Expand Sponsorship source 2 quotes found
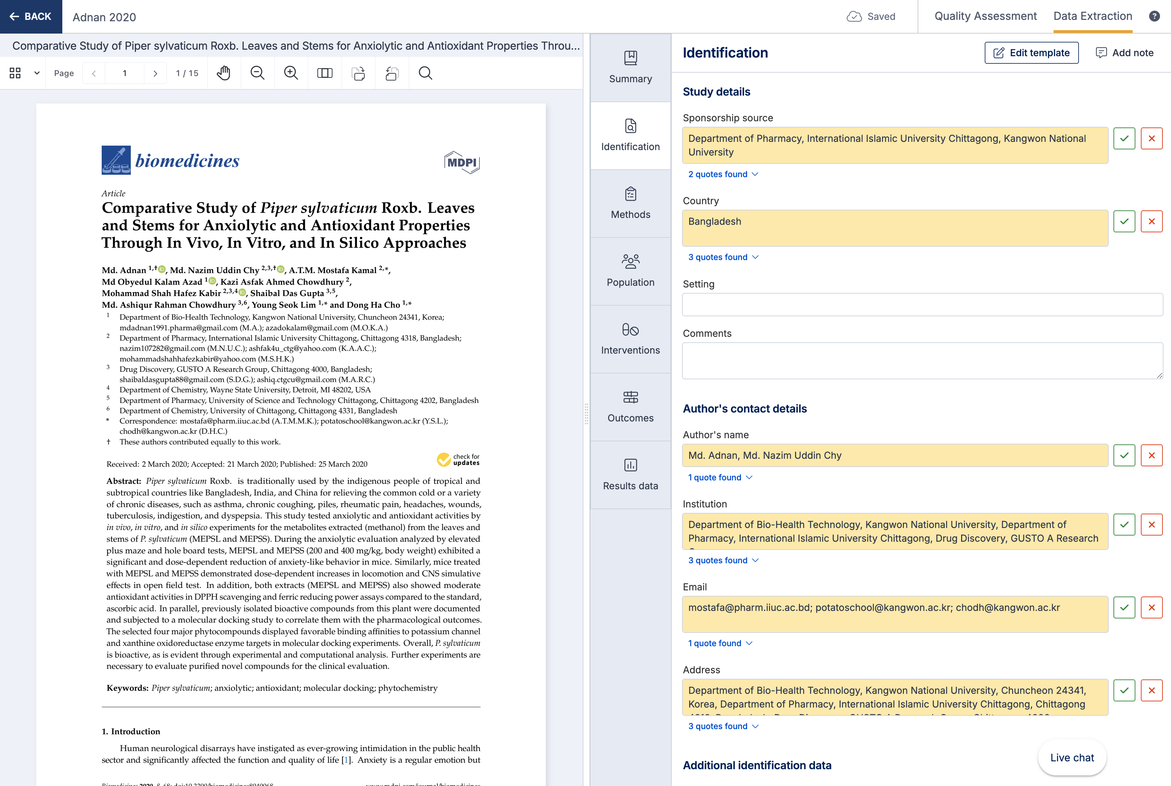 (723, 174)
